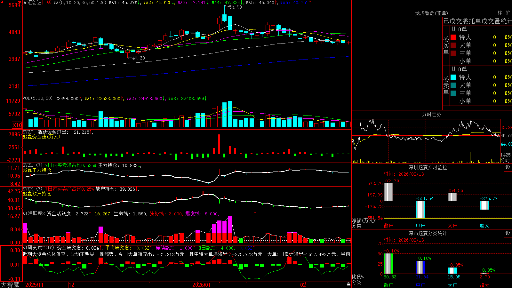Click the MA(5,10,20,30,60,120) indicator label
This screenshot has width=512, height=288.
click(80, 3)
